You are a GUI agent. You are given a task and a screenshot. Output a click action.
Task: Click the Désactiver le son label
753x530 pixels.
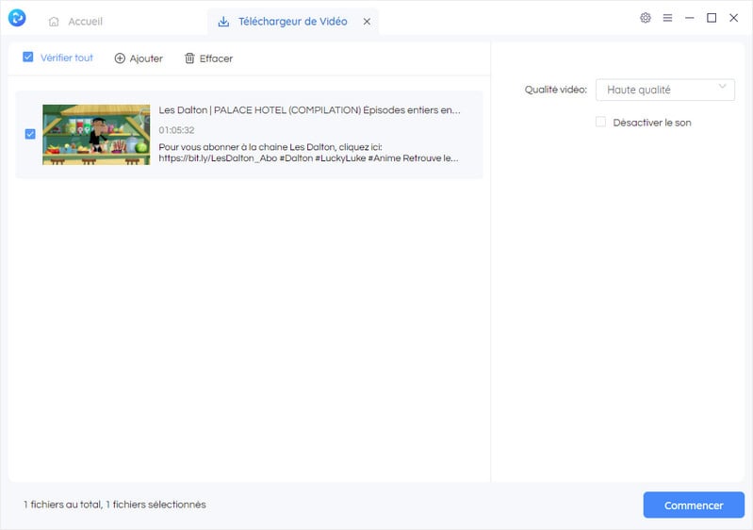652,123
